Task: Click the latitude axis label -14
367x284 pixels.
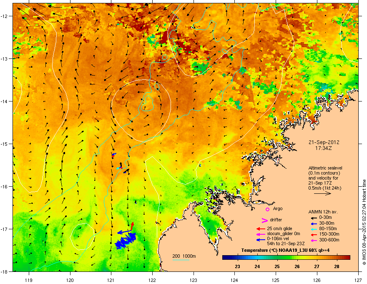Action: tap(4, 101)
